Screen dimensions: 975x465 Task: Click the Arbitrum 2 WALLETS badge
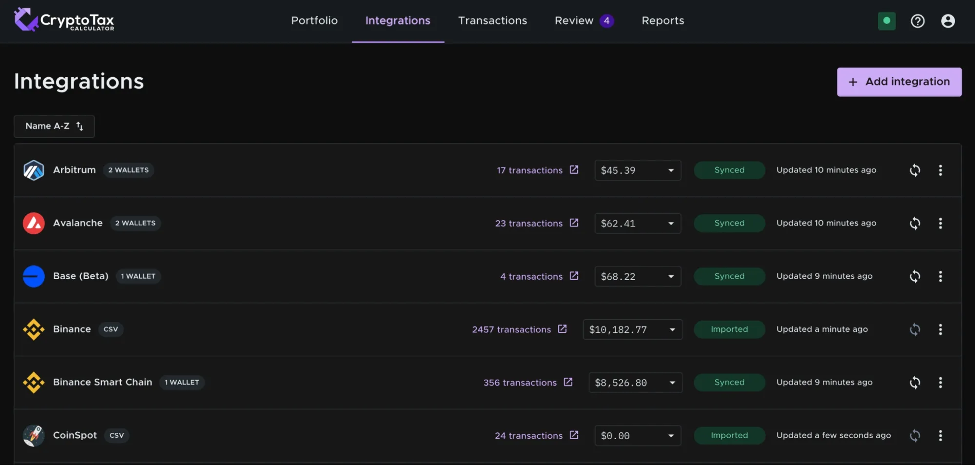[x=129, y=170]
